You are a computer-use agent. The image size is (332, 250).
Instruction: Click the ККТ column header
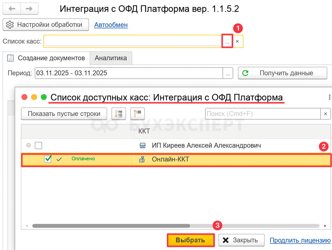pyautogui.click(x=232, y=131)
